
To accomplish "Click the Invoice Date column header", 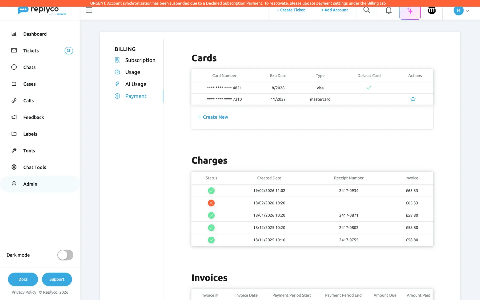I will tap(246, 295).
